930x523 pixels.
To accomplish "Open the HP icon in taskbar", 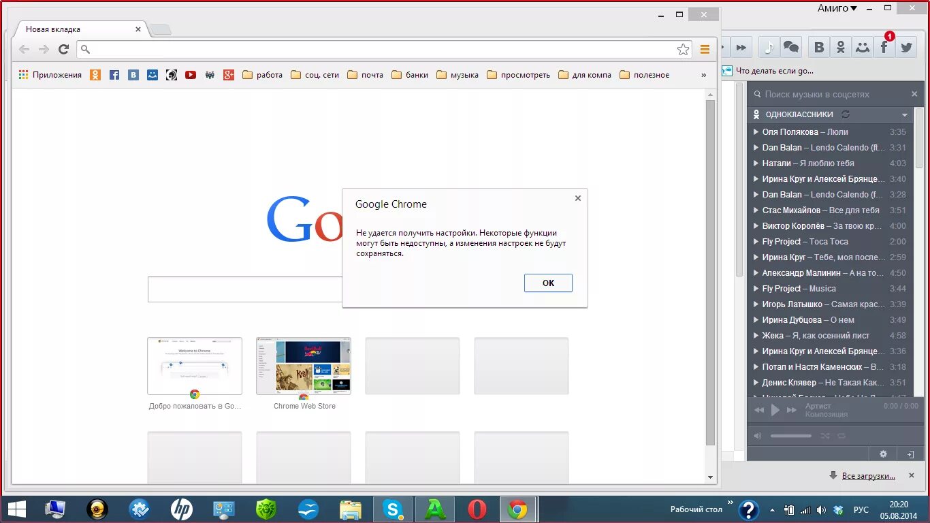I will 181,509.
